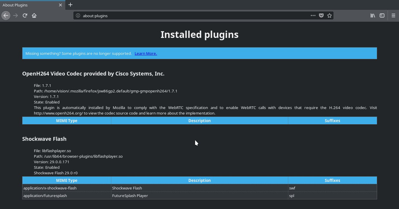The image size is (399, 209).
Task: Click Shockwave Flash description cell
Action: (x=199, y=188)
